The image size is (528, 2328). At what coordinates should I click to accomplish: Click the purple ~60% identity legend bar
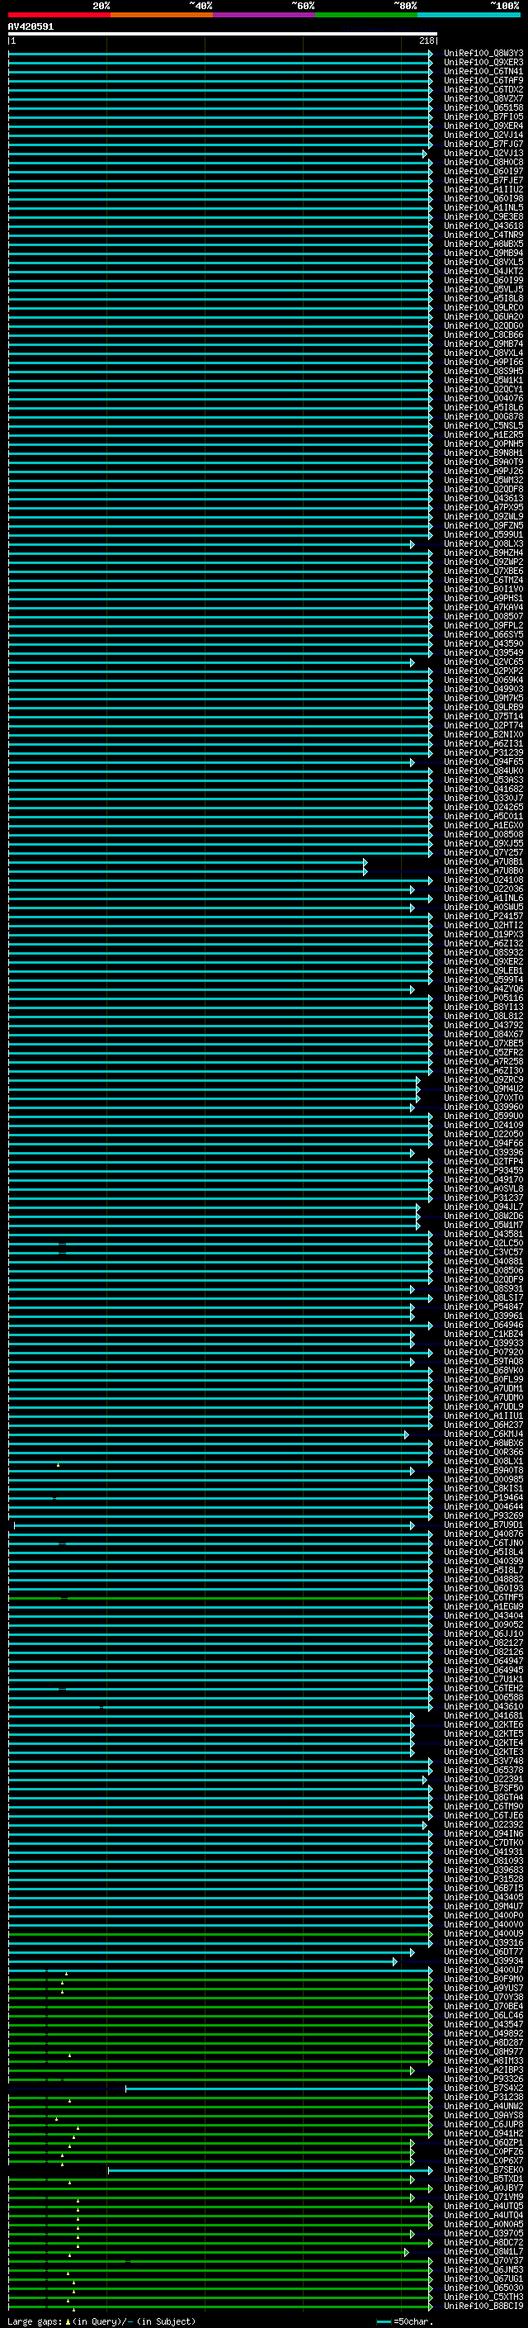pos(265,15)
